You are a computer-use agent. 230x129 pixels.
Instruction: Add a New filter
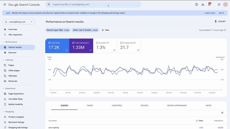(105, 30)
